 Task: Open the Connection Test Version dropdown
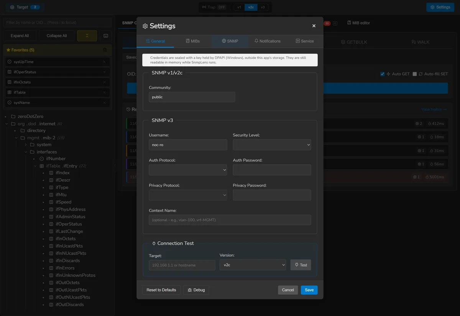pos(253,265)
